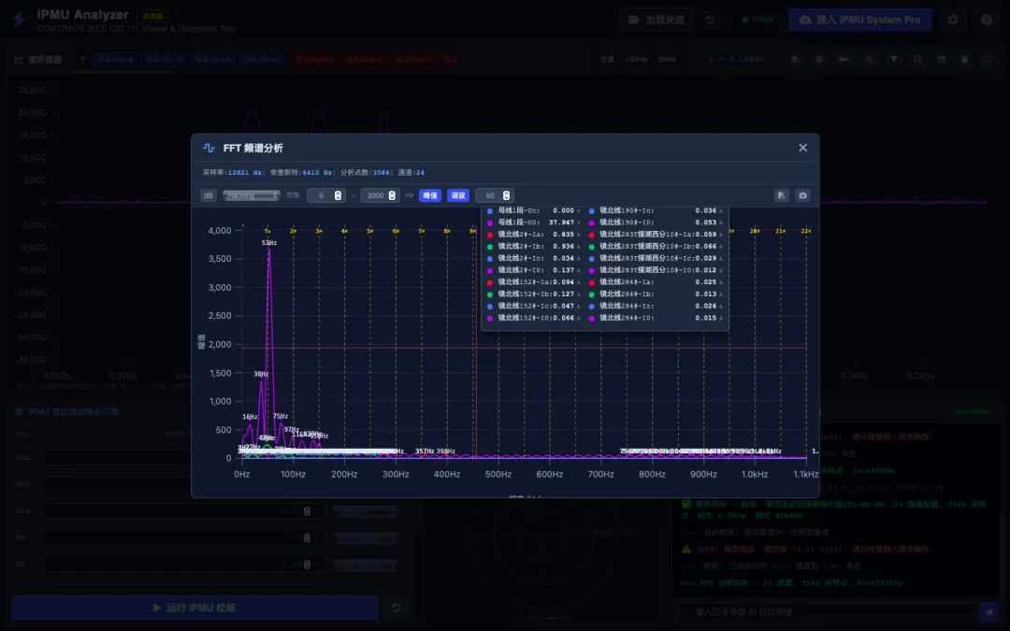Click the AI command input field
The height and width of the screenshot is (631, 1010).
tap(827, 611)
